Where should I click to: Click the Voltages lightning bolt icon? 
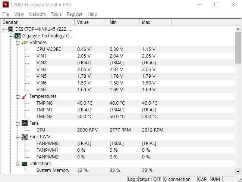tap(25, 43)
